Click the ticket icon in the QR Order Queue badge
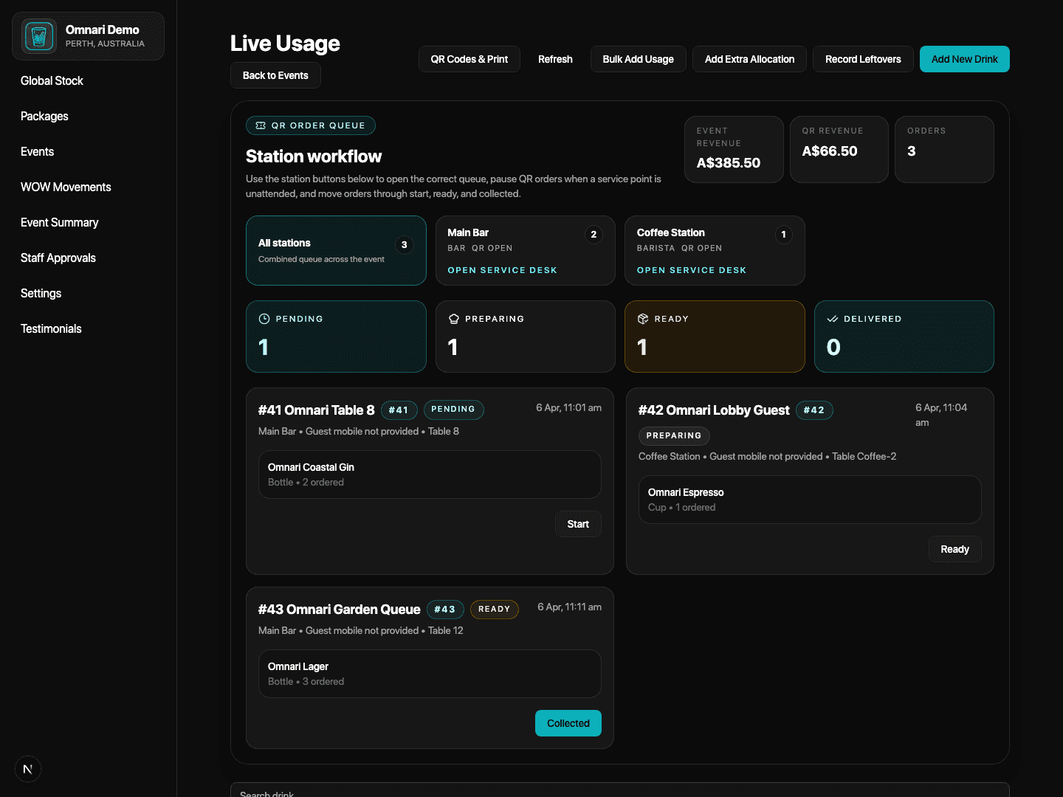This screenshot has height=797, width=1063. 260,125
